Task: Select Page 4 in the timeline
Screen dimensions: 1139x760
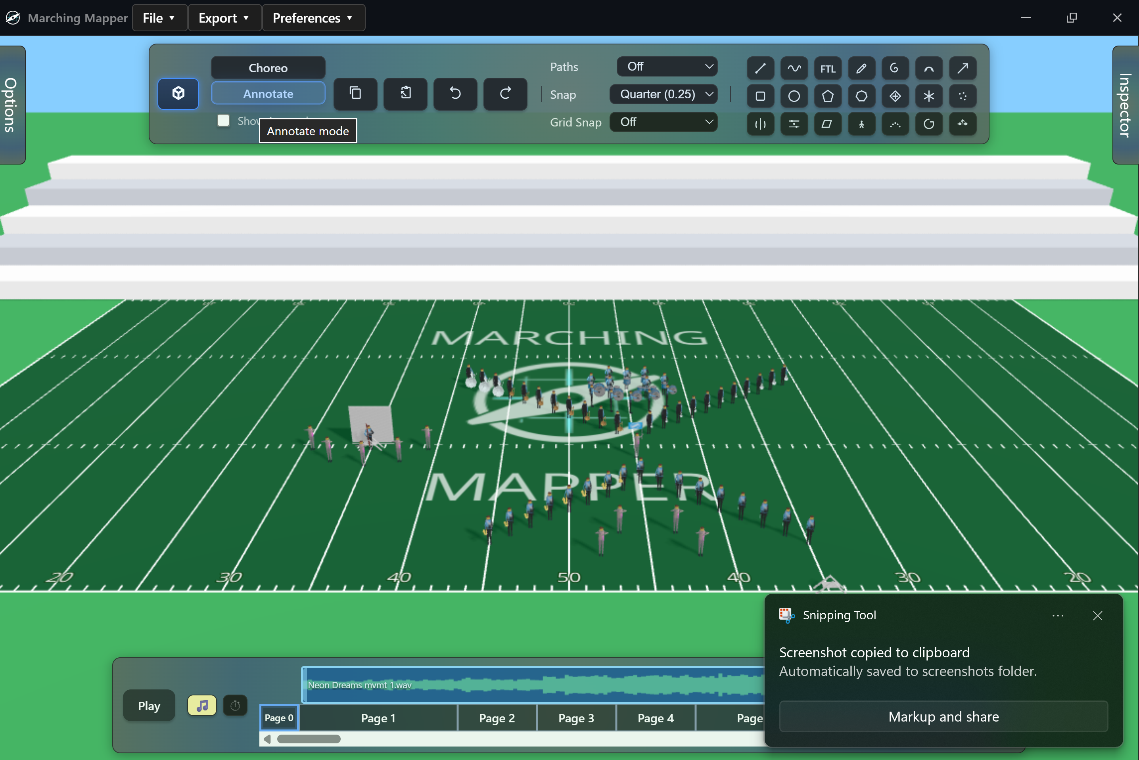Action: pyautogui.click(x=656, y=718)
